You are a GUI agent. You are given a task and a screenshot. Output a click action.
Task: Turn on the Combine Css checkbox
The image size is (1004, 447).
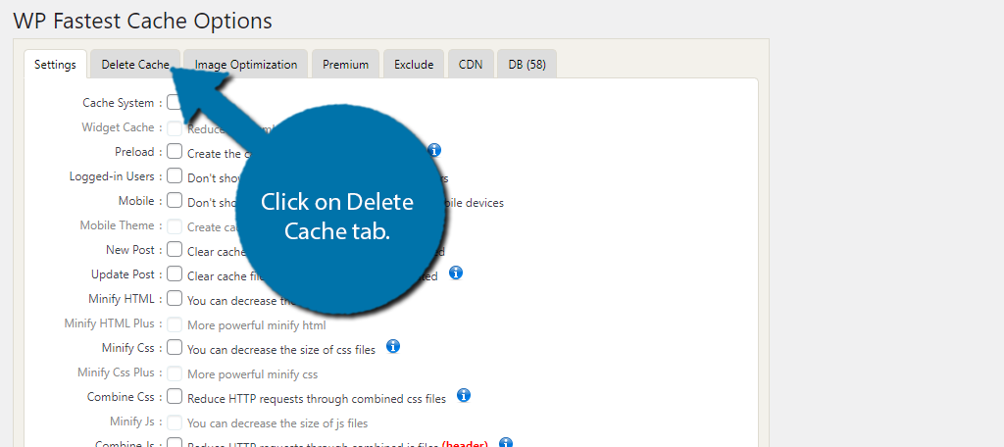click(x=175, y=396)
